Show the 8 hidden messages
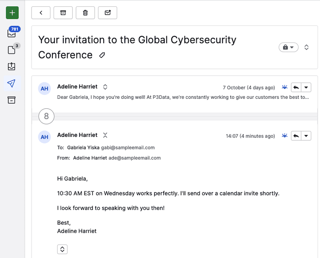Screen dimensions: 320x258 [x=46, y=116]
